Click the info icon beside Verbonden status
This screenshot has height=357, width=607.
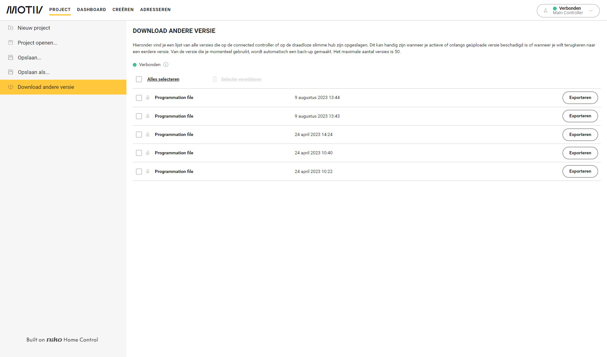coord(166,65)
